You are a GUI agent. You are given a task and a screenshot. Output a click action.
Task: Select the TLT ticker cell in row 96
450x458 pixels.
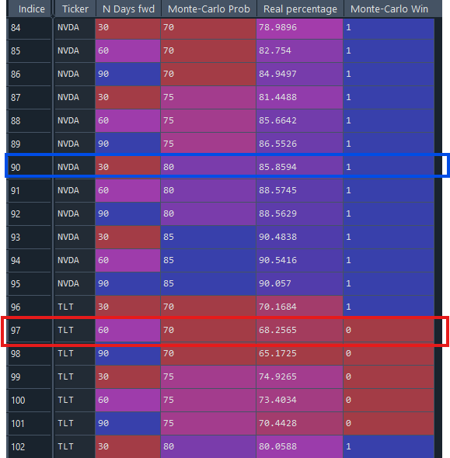[75, 307]
